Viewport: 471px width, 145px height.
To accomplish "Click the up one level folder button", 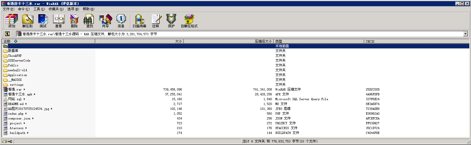I will (7, 34).
